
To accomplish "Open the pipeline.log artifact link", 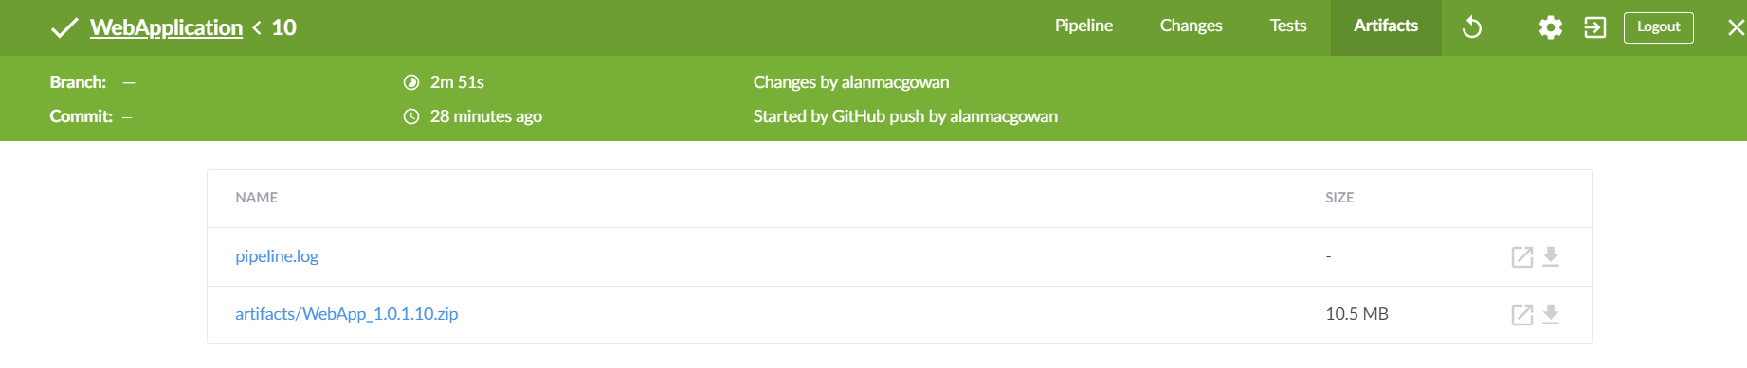I will [x=277, y=256].
